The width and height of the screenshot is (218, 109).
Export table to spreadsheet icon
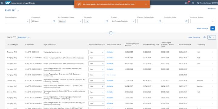tap(210, 37)
